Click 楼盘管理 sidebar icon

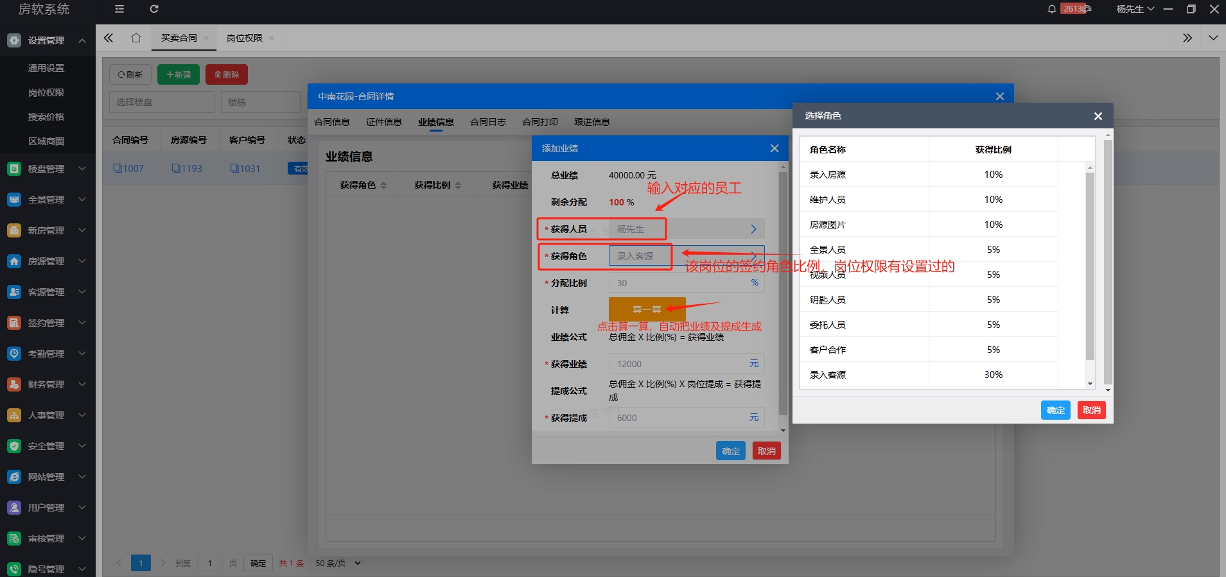[x=14, y=169]
